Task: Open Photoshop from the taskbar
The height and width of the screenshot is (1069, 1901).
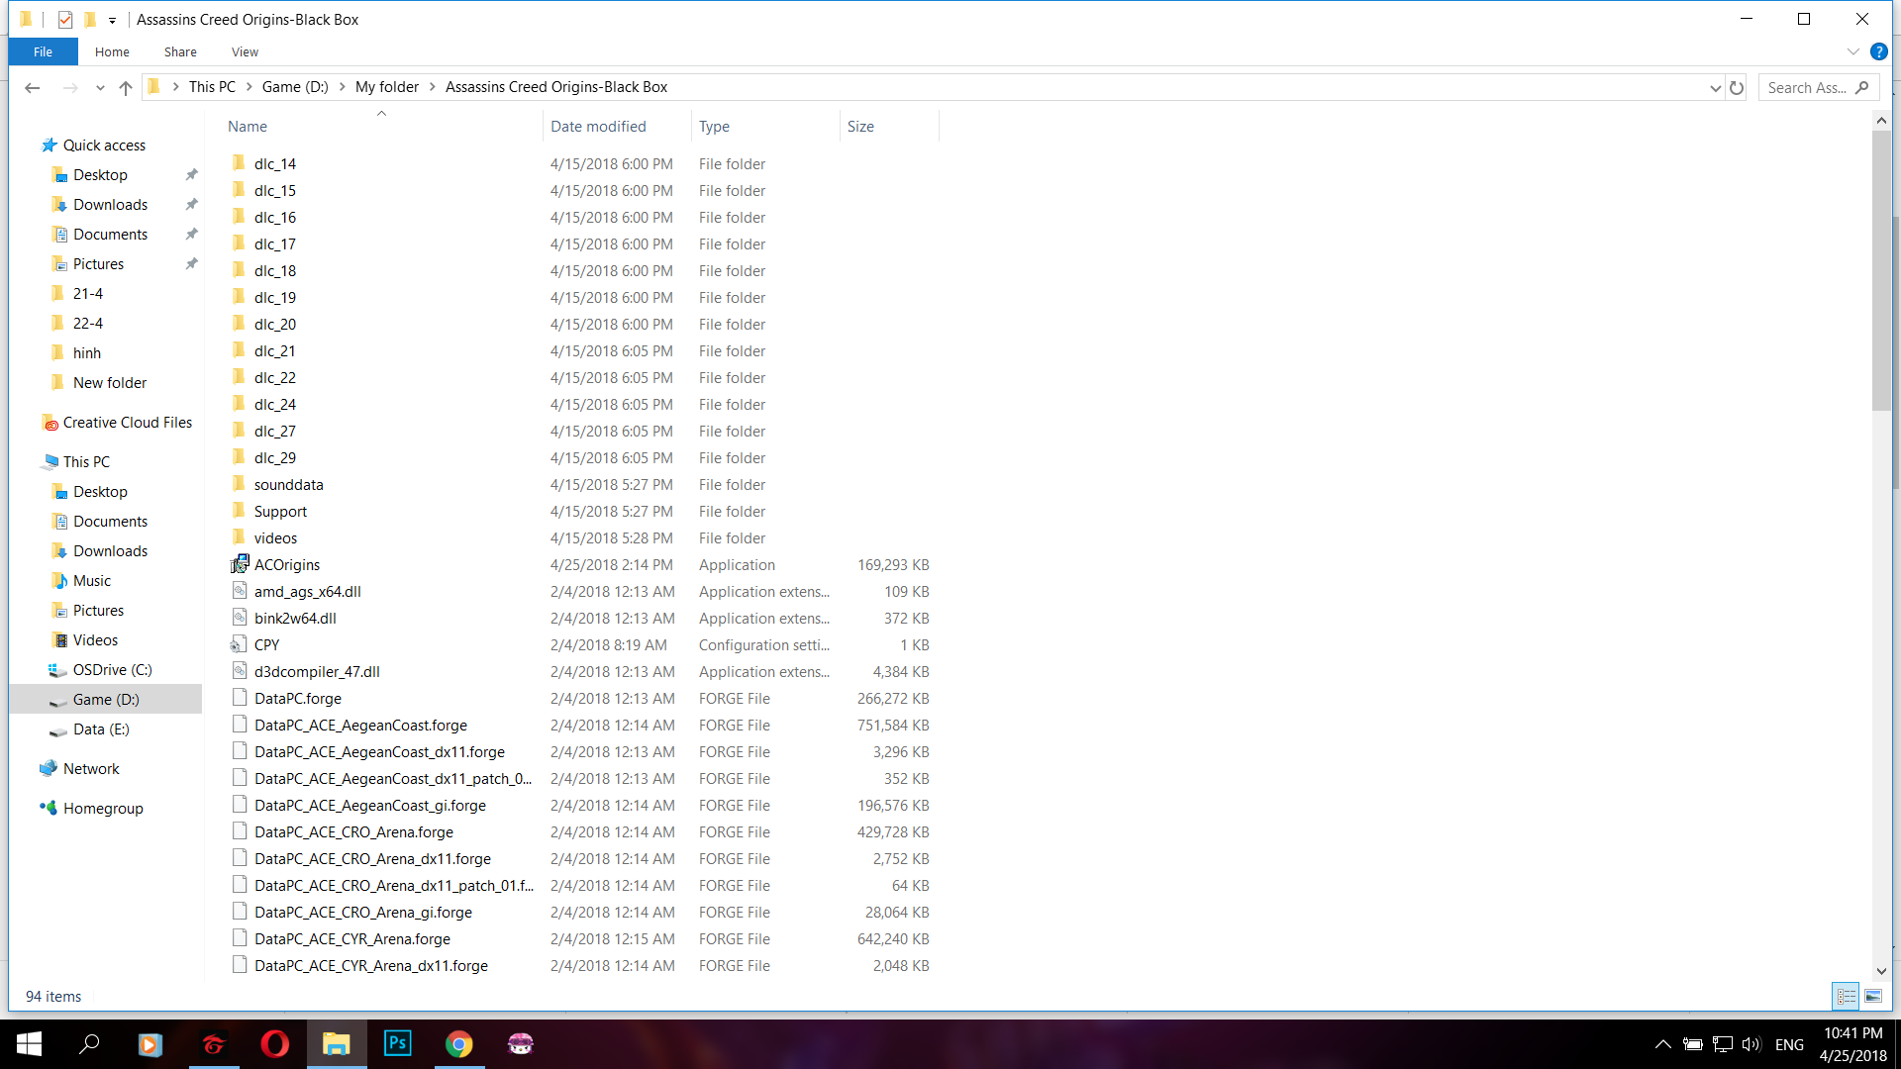Action: (397, 1043)
